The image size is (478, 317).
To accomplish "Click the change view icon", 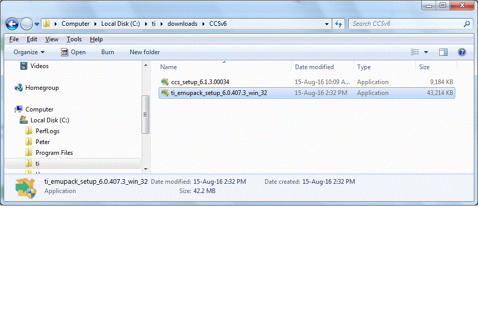I will [414, 52].
